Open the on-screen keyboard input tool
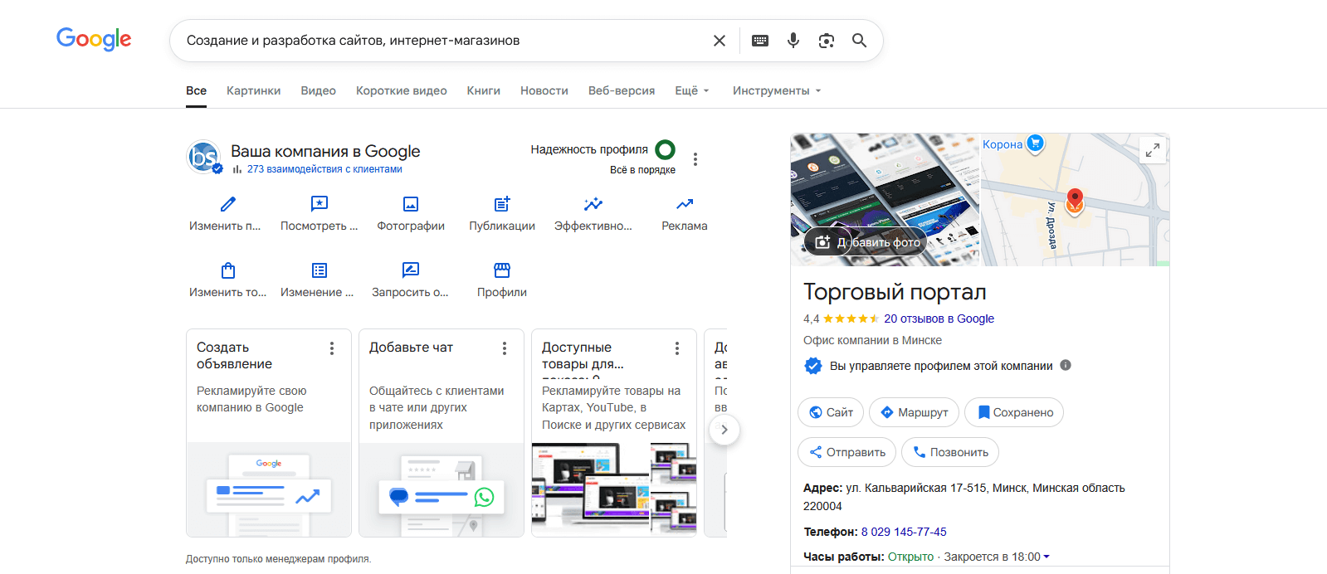Viewport: 1327px width, 574px height. pyautogui.click(x=760, y=41)
